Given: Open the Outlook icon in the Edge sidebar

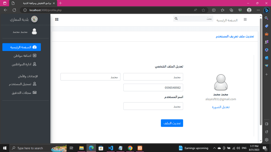Looking at the screenshot, I should [267, 58].
